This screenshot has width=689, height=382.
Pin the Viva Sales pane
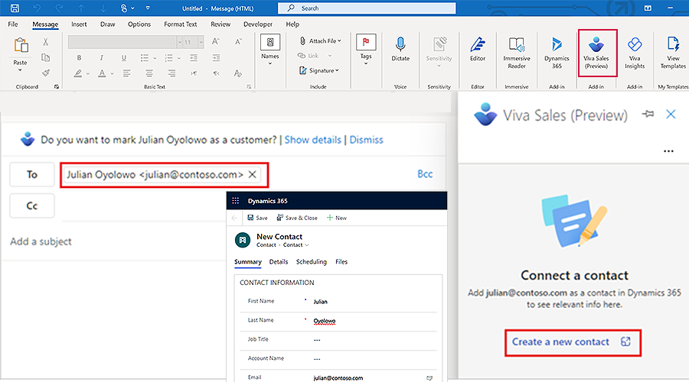[648, 114]
